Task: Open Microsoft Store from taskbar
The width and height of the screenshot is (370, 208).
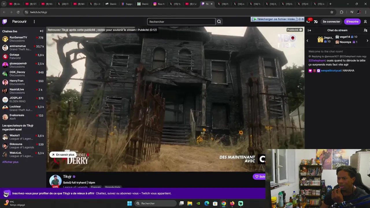Action: (x=215, y=203)
